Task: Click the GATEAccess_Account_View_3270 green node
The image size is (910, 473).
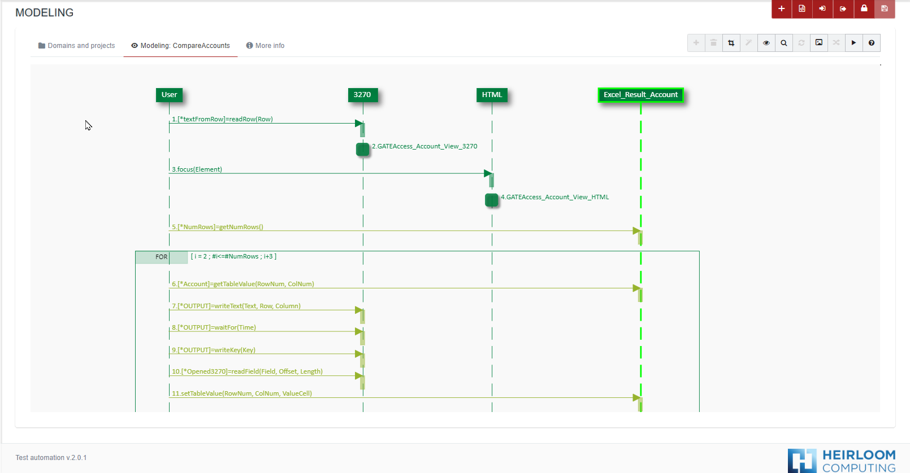Action: (x=362, y=149)
